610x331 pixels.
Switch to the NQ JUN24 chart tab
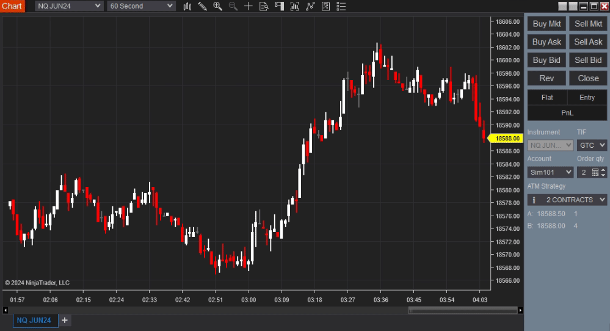coord(34,321)
